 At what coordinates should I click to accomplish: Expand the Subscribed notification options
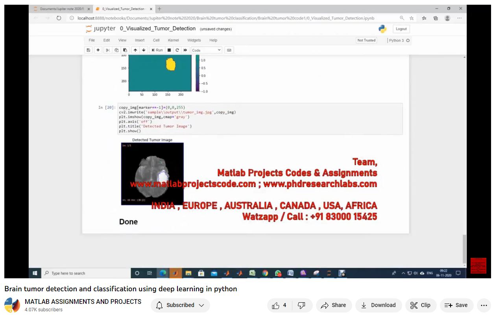180,305
